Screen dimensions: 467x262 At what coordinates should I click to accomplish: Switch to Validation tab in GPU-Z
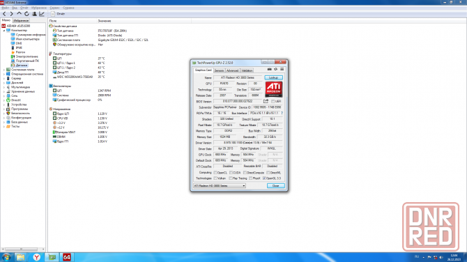(x=247, y=70)
